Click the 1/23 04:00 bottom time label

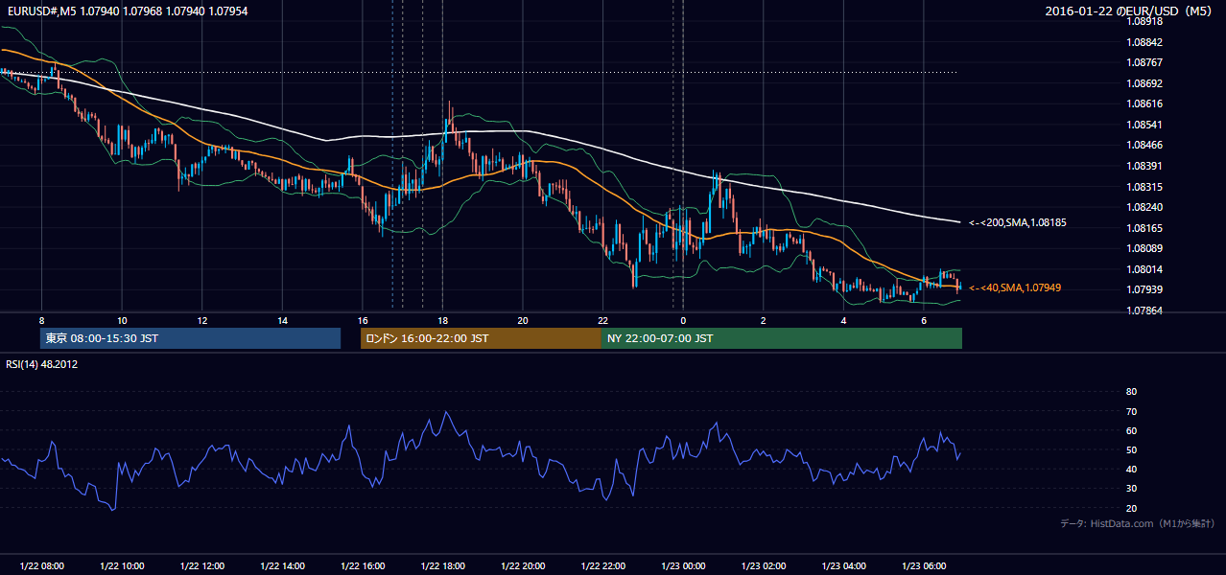point(843,566)
